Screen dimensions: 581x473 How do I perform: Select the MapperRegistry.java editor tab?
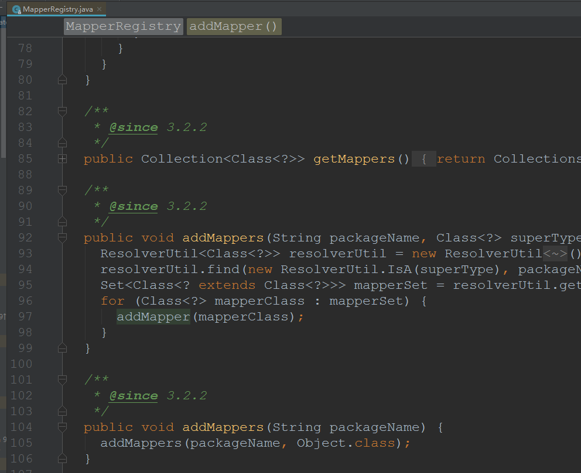point(57,9)
